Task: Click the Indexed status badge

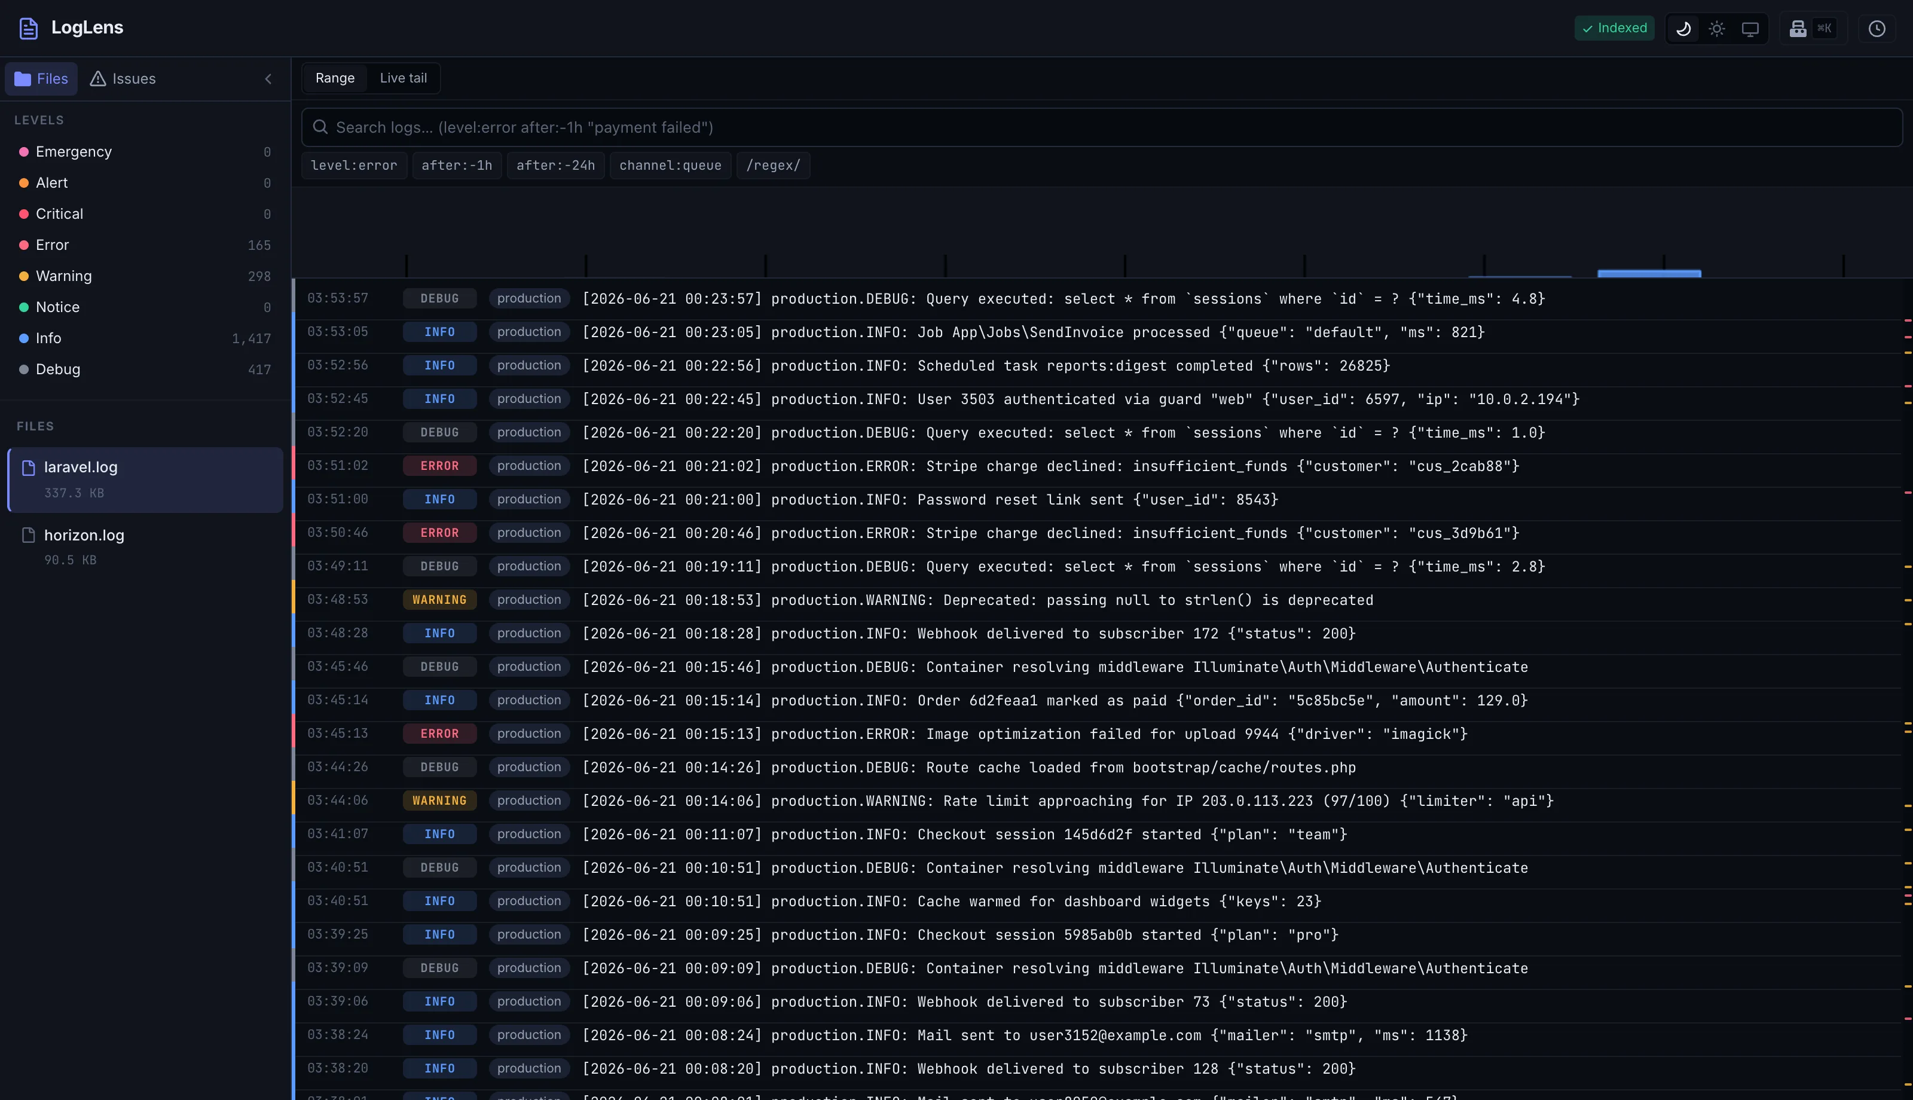Action: tap(1615, 28)
